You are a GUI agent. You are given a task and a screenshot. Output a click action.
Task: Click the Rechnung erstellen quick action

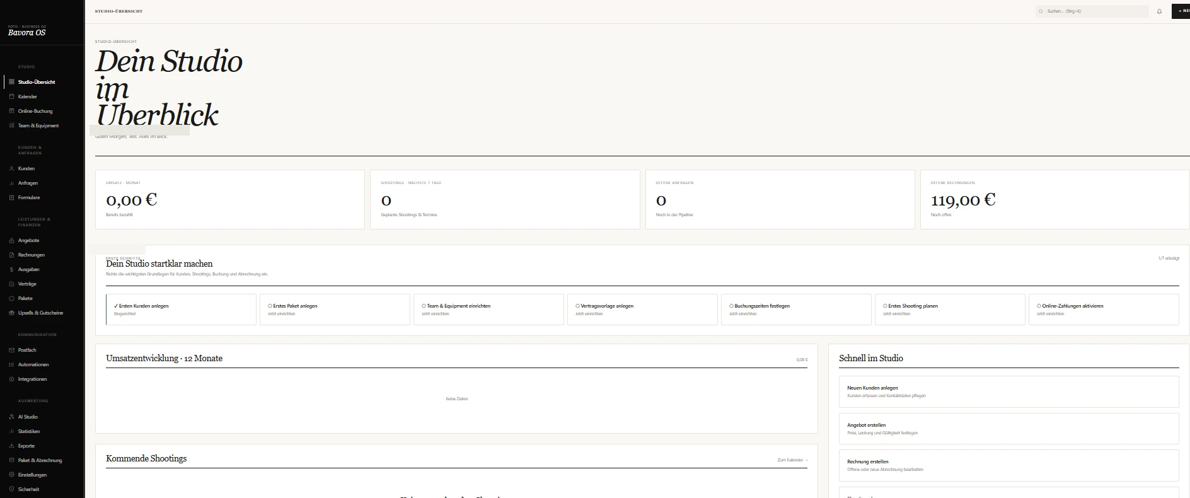(1008, 465)
